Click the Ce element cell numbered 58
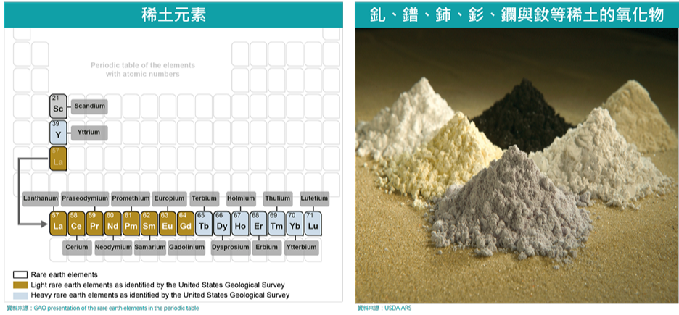The width and height of the screenshot is (679, 315). click(76, 223)
